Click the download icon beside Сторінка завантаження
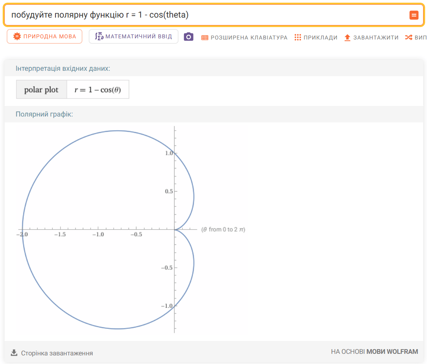The width and height of the screenshot is (427, 364). click(x=14, y=353)
